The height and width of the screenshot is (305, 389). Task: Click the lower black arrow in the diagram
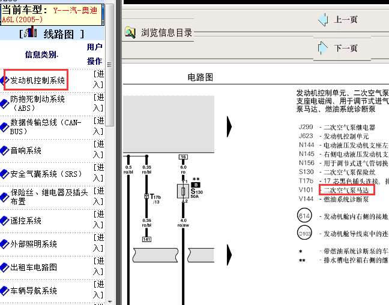[229, 255]
